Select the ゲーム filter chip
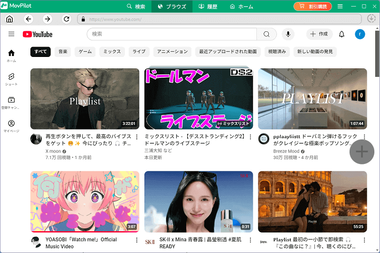This screenshot has width=380, height=253. (85, 52)
